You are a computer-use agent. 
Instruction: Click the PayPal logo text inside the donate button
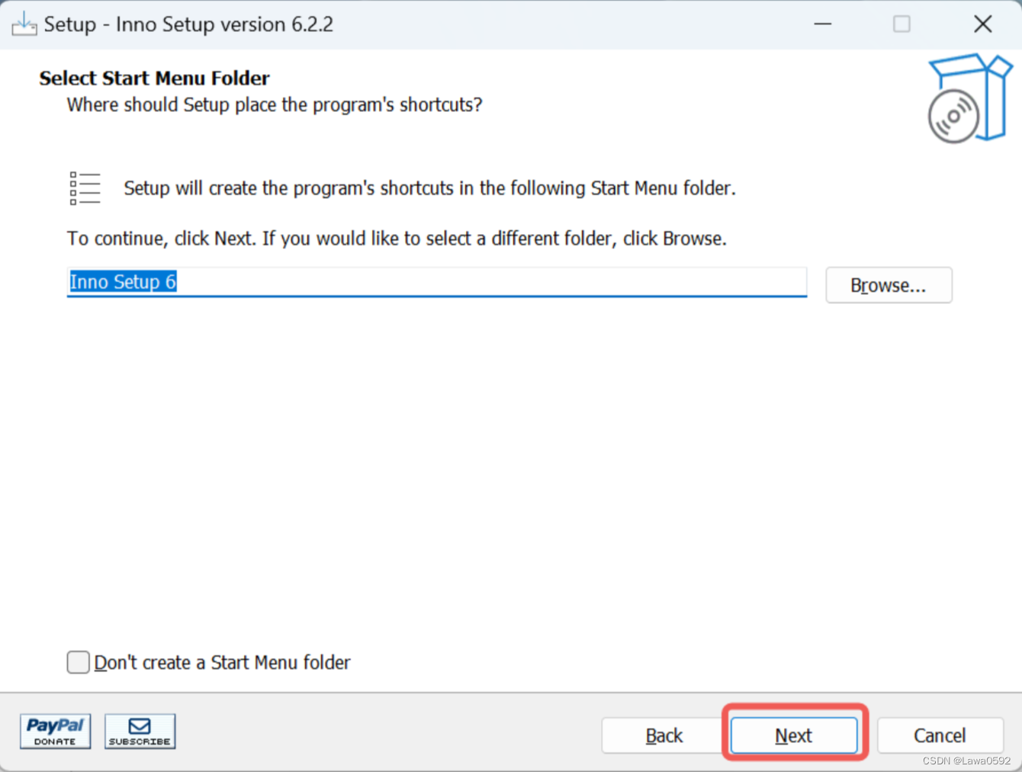click(54, 725)
